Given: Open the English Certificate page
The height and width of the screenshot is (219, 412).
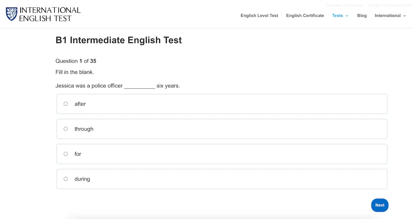Looking at the screenshot, I should click(x=305, y=15).
